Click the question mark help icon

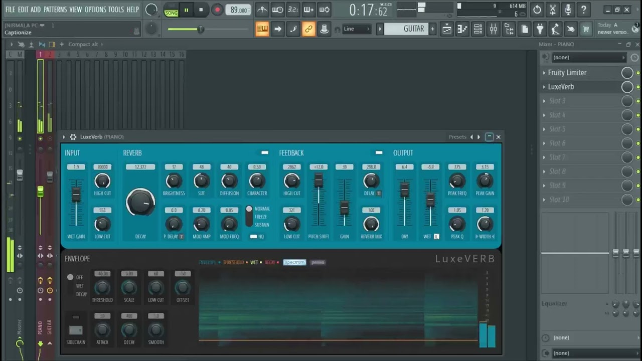tap(583, 10)
